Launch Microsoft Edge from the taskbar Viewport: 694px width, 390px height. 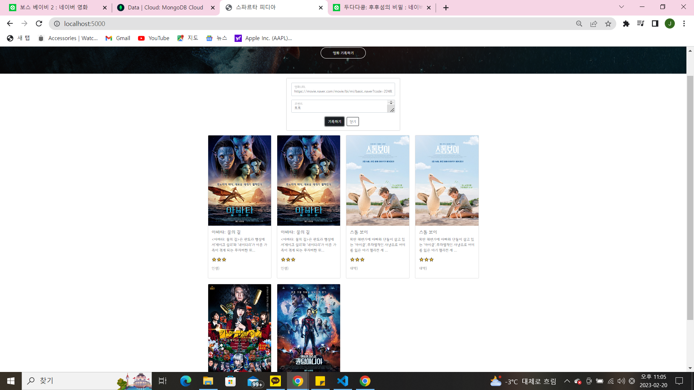click(185, 381)
